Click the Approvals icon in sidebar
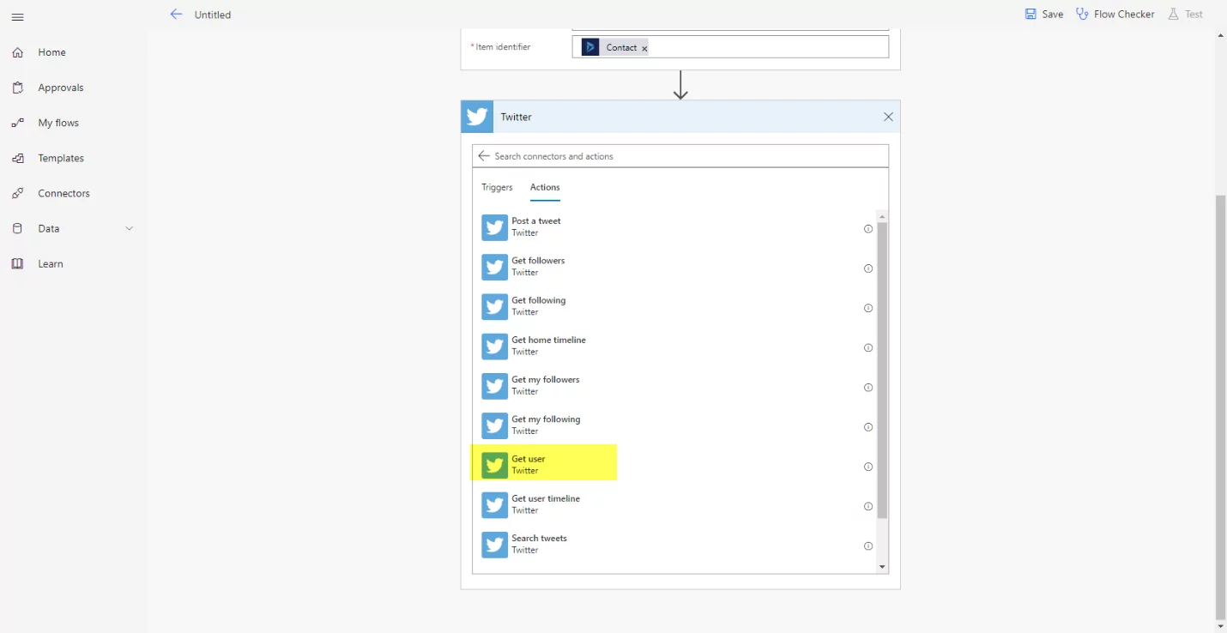 tap(17, 87)
